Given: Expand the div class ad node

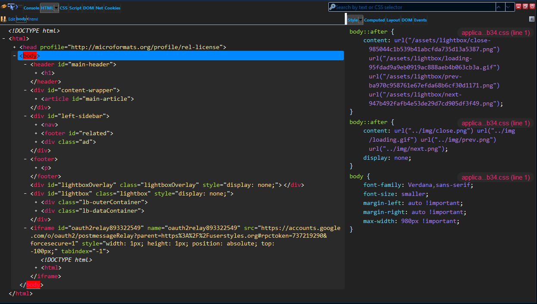Looking at the screenshot, I should click(36, 142).
